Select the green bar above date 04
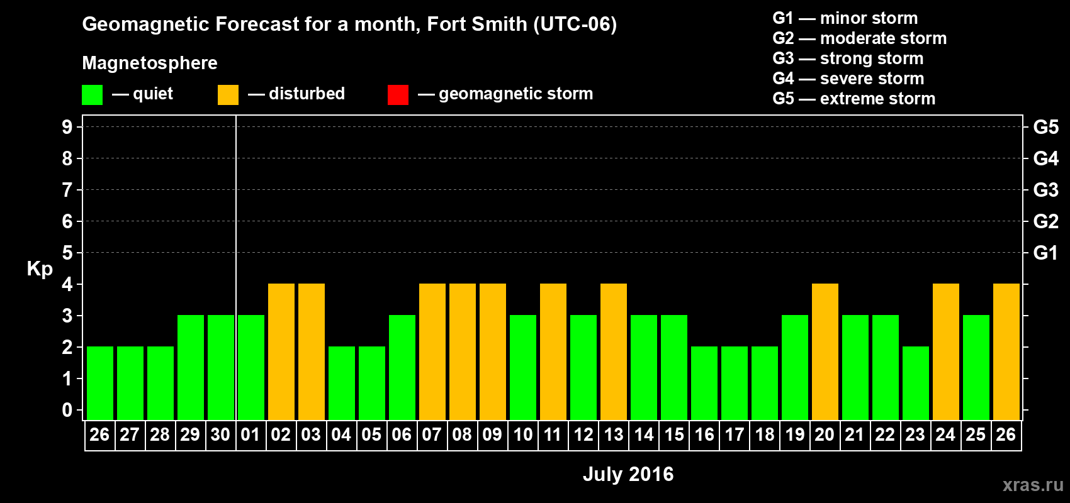1070x503 pixels. 342,383
